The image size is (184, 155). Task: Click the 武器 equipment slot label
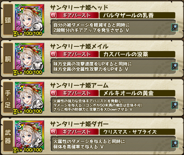(x=8, y=136)
